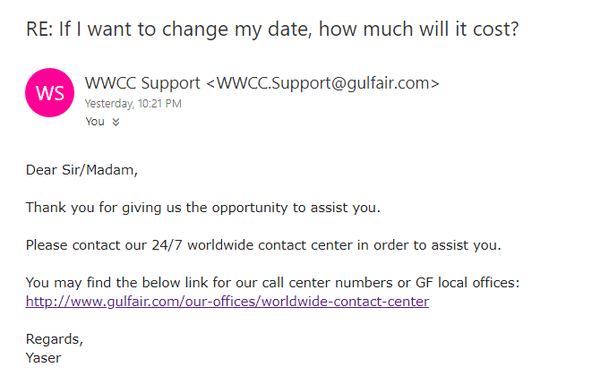Click 'GF local offices:' text
Viewport: 592px width, 384px height.
click(468, 283)
